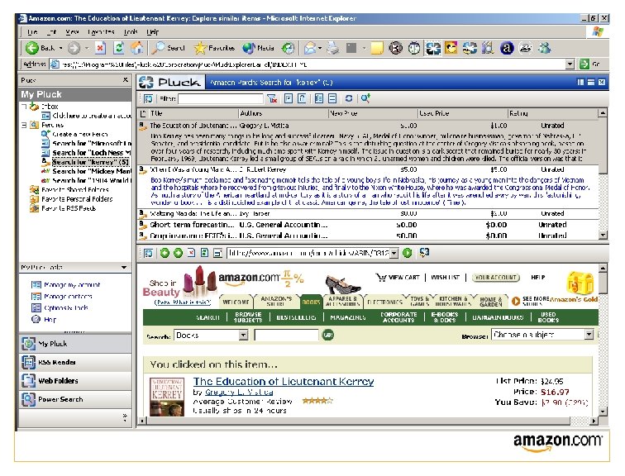Toggle the collapsed list view icon in Pluck toolbar

pos(332,98)
